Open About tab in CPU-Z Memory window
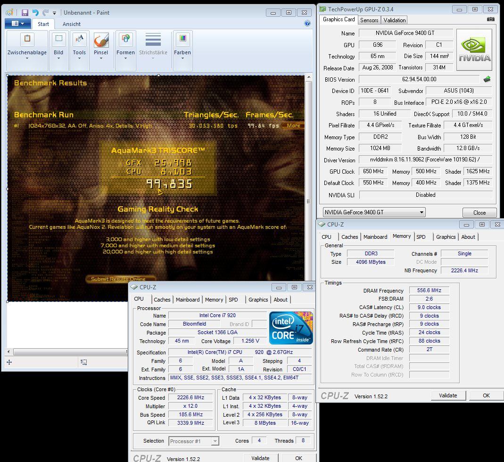Image resolution: width=504 pixels, height=462 pixels. click(x=468, y=237)
